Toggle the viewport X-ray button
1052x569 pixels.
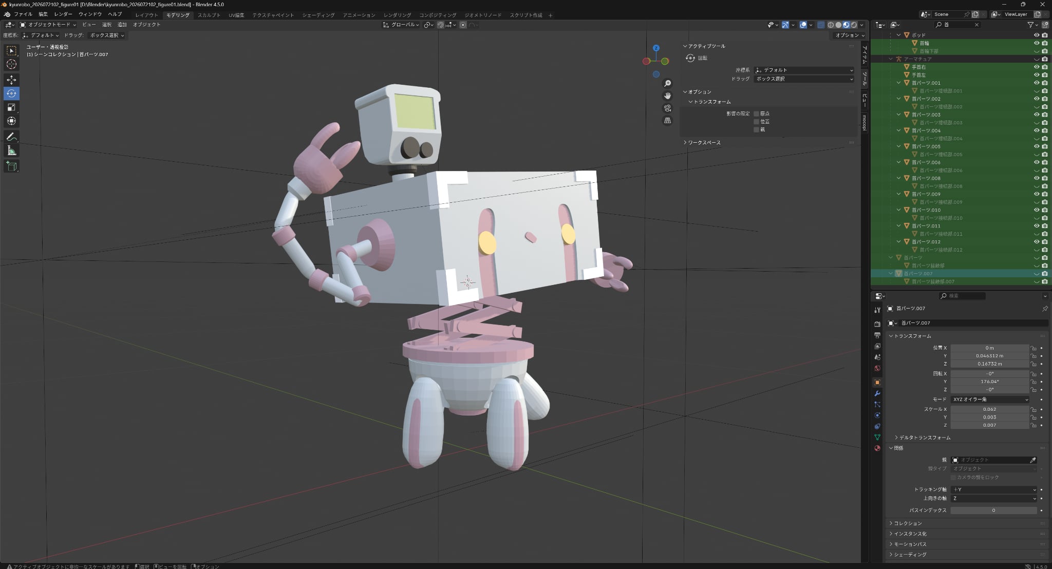pyautogui.click(x=821, y=25)
